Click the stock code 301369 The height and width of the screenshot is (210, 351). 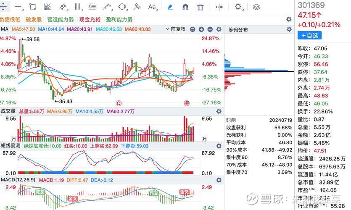pyautogui.click(x=311, y=5)
